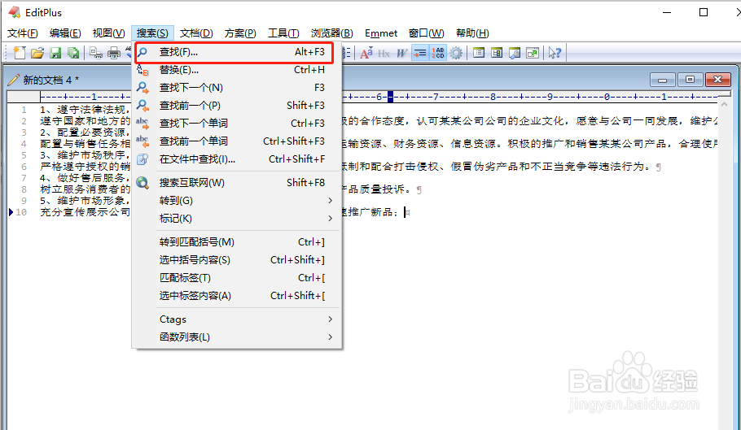The width and height of the screenshot is (741, 430).
Task: Open the Emmet menu
Action: 381,33
